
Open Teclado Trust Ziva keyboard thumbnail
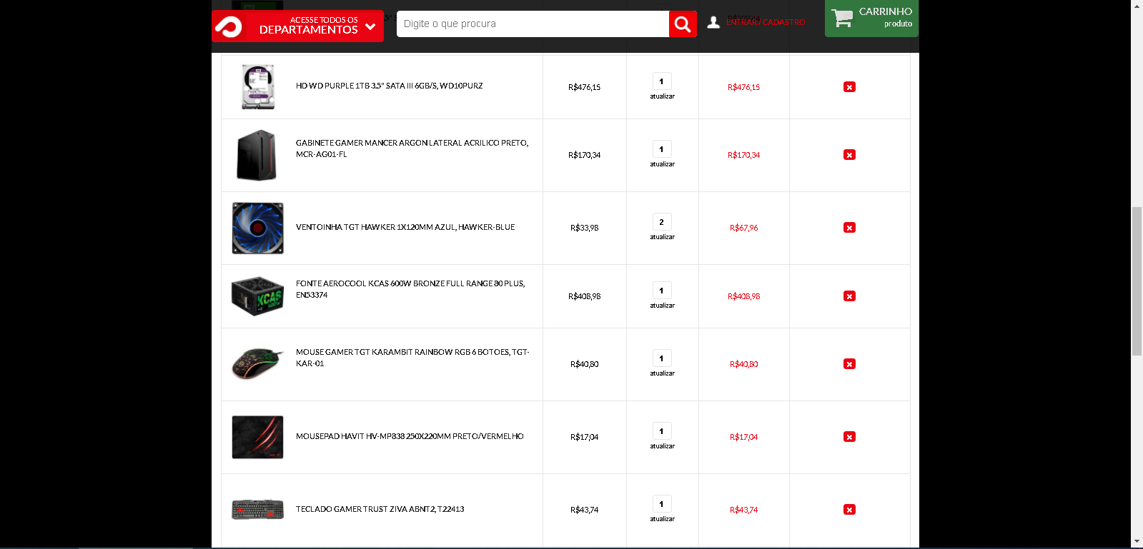tap(258, 510)
